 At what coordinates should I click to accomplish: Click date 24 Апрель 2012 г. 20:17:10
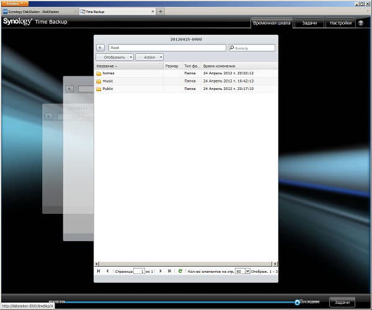tap(228, 89)
